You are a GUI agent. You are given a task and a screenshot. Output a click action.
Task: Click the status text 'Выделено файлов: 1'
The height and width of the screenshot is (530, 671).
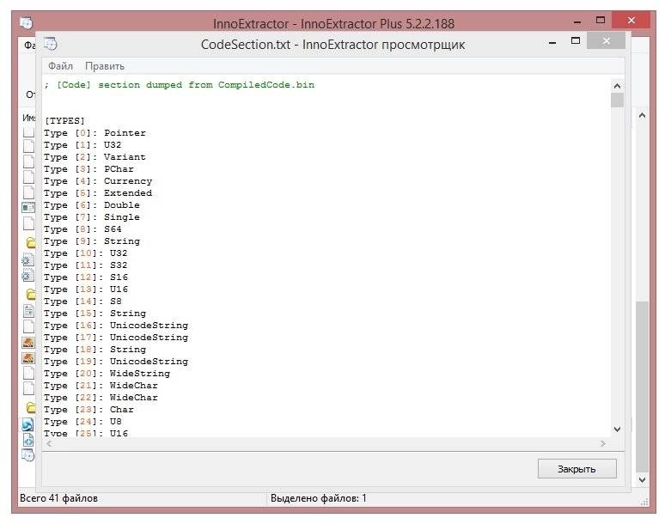point(319,498)
